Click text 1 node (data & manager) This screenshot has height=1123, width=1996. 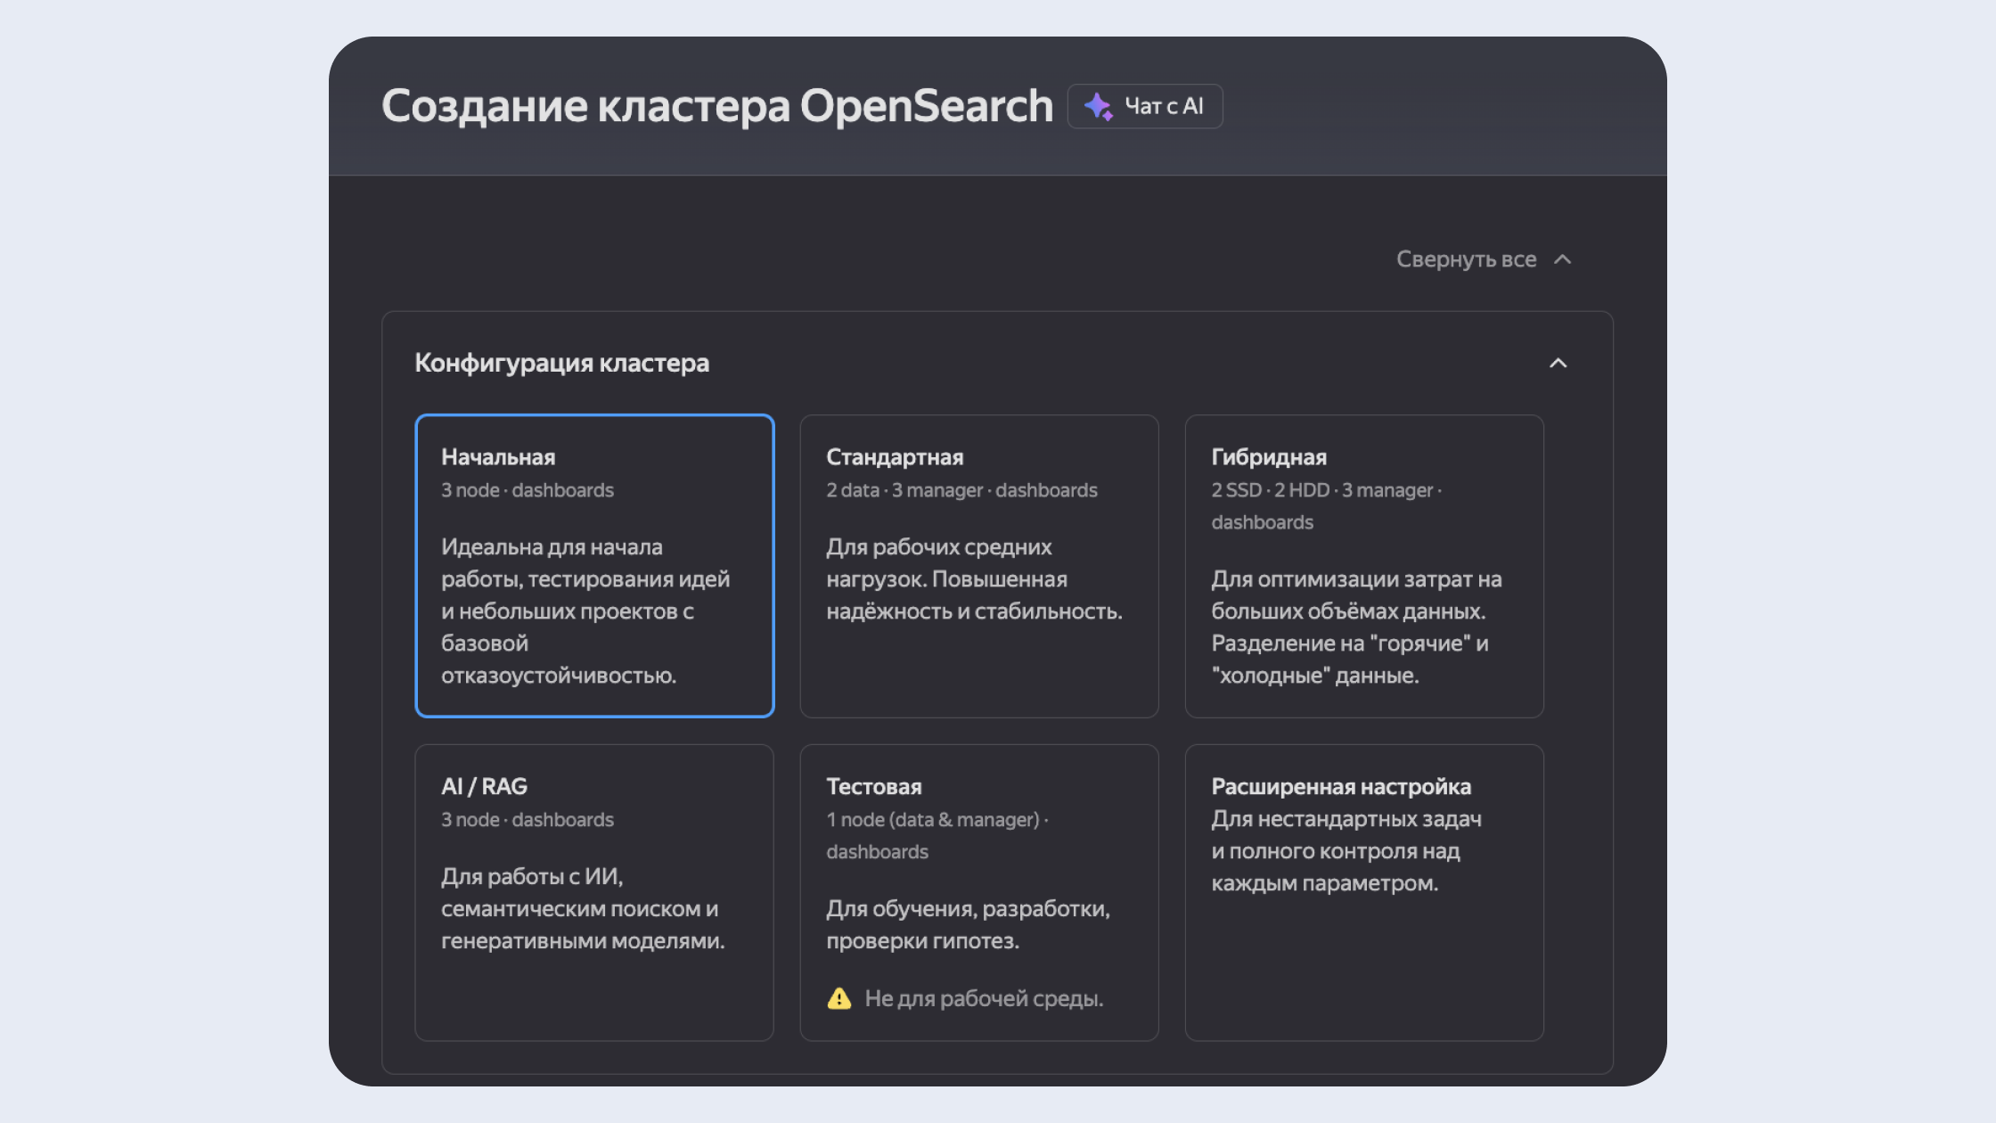[933, 820]
